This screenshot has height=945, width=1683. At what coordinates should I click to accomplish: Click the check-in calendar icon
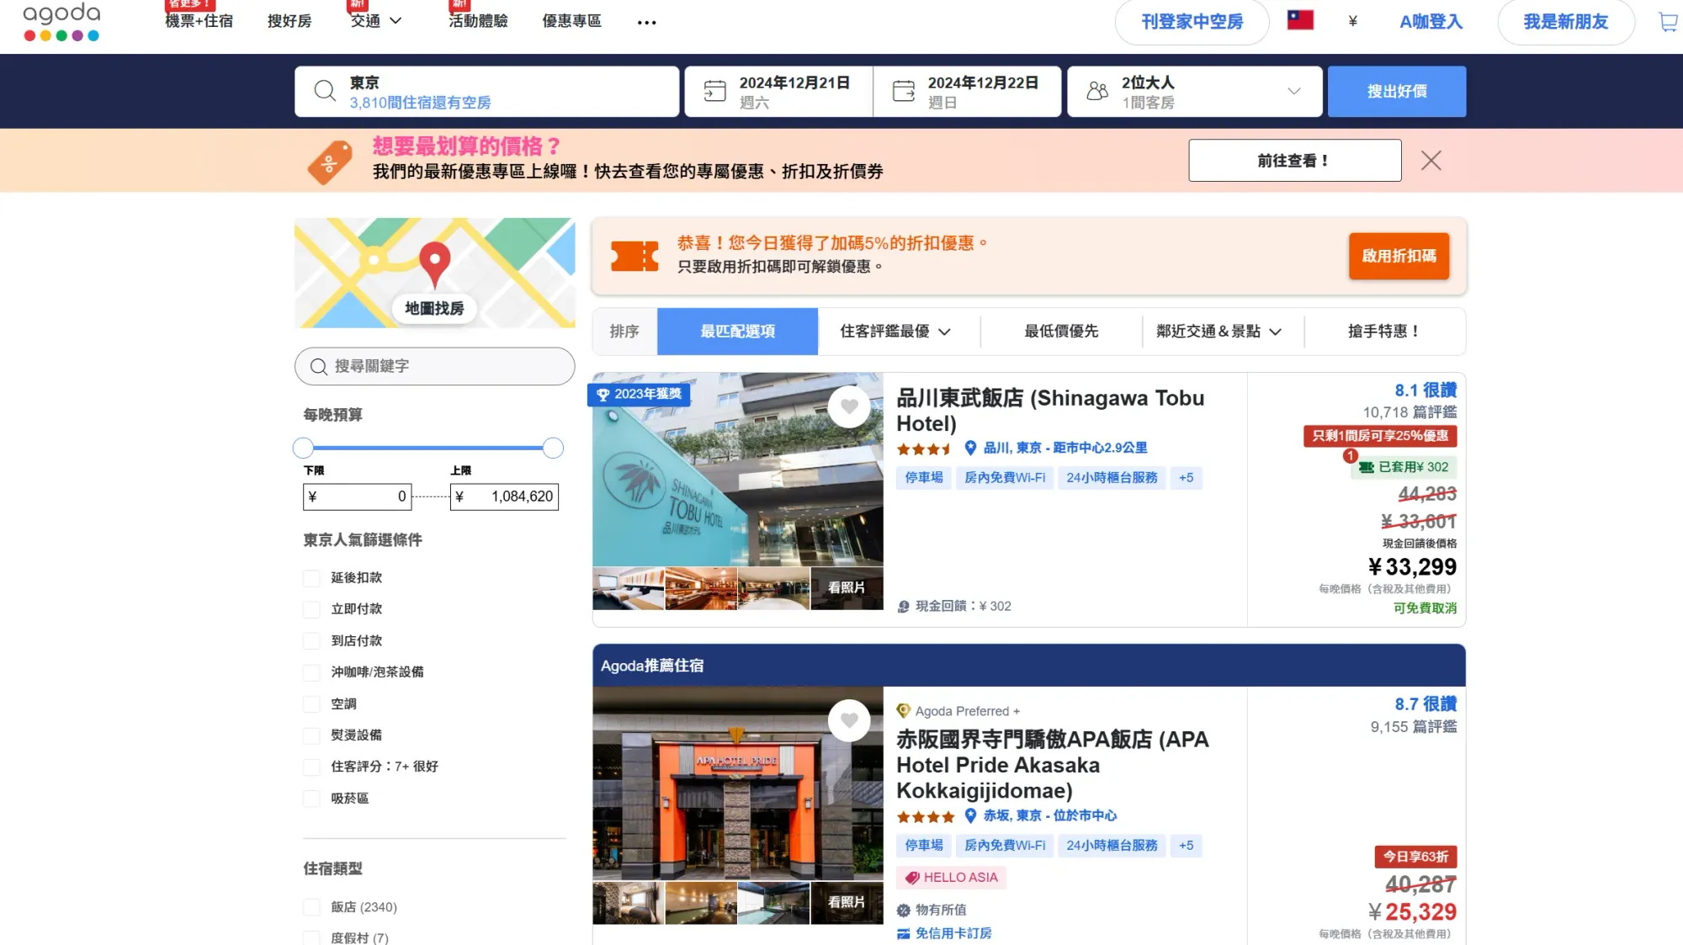pos(714,91)
